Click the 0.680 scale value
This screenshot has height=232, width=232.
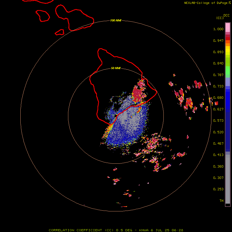click(x=218, y=98)
